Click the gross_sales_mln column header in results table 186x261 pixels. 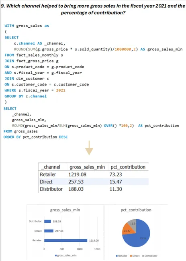87,167
